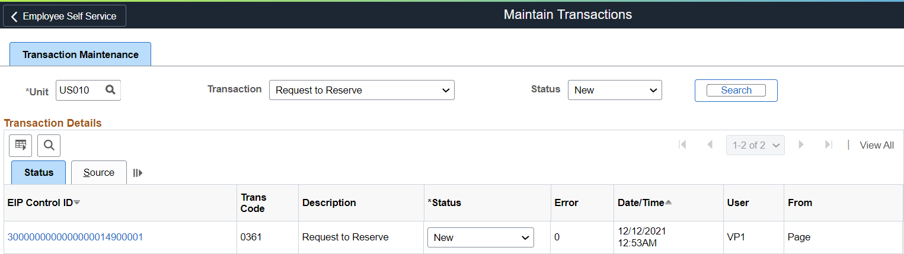Screen dimensions: 904x254
Task: Select the Transaction Maintenance tab
Action: coord(81,54)
